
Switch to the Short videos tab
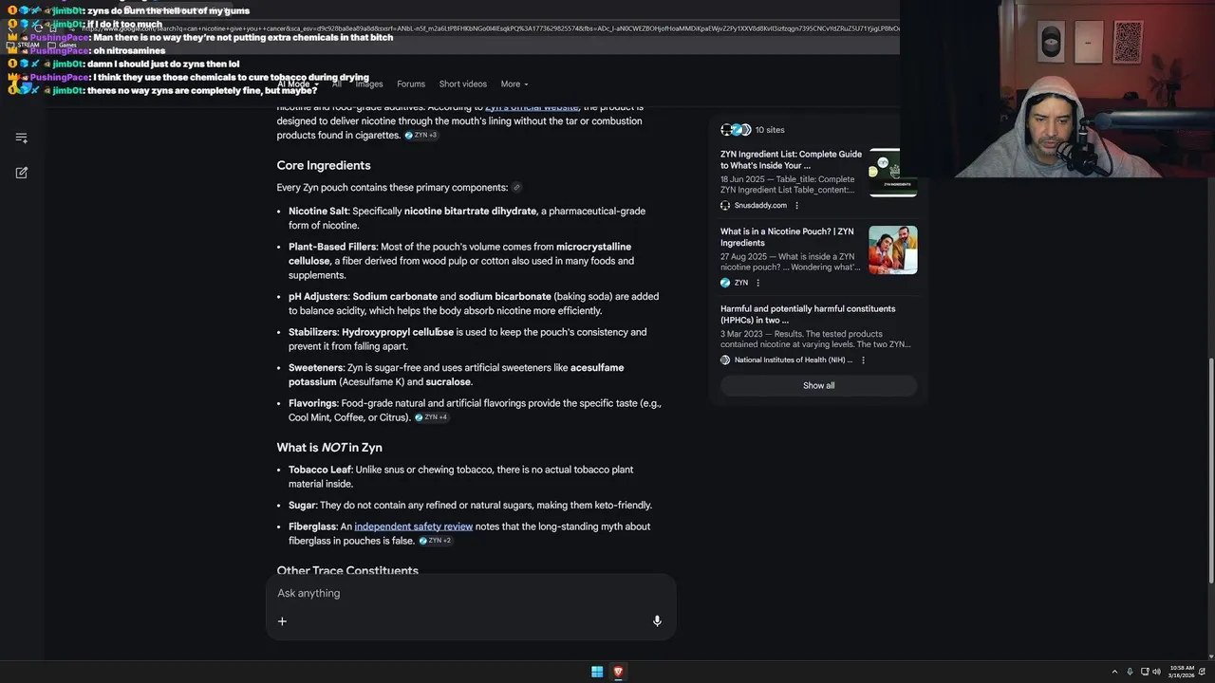pyautogui.click(x=463, y=84)
